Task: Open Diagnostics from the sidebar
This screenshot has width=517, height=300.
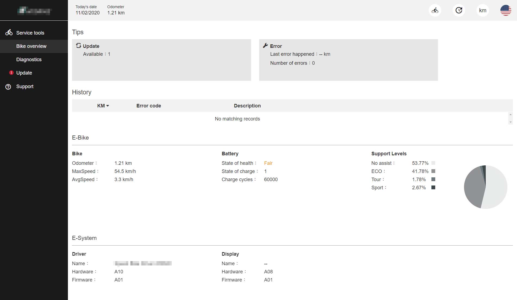Action: click(x=29, y=60)
